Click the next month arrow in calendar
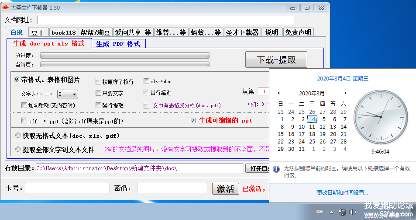Image resolution: width=416 pixels, height=220 pixels. (345, 93)
